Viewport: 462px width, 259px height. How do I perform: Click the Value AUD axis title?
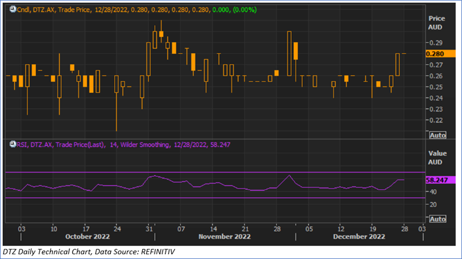pos(437,158)
